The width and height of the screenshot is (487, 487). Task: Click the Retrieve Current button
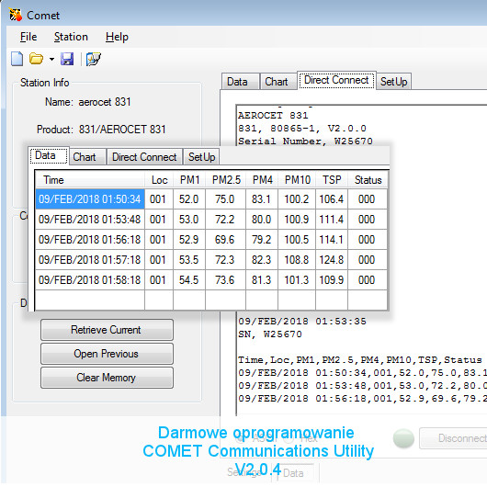pos(107,330)
